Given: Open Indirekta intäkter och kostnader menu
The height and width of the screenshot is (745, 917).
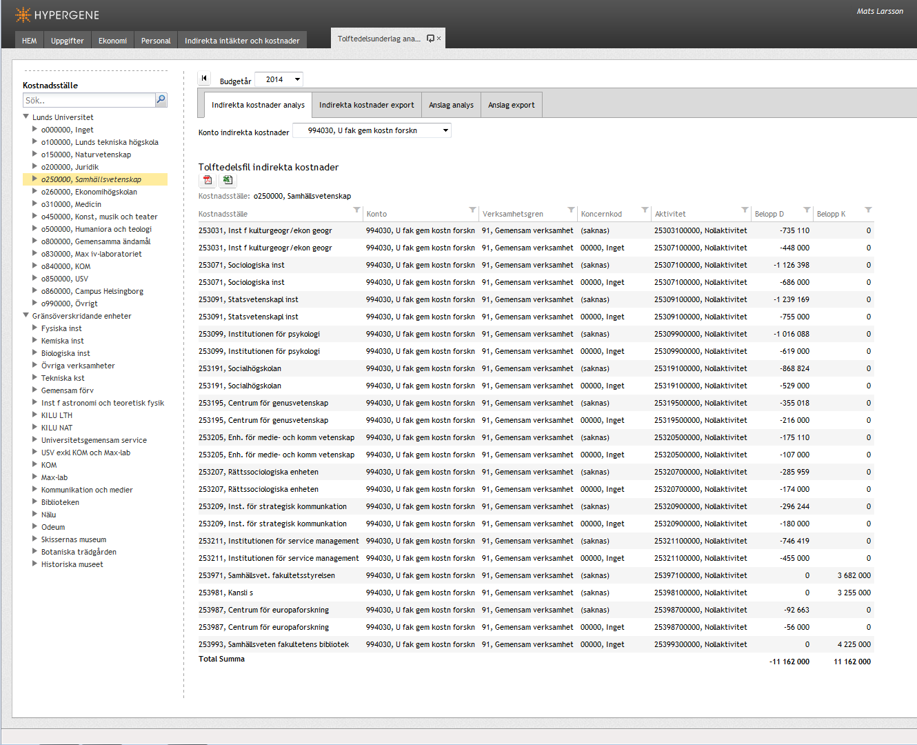Looking at the screenshot, I should [242, 41].
